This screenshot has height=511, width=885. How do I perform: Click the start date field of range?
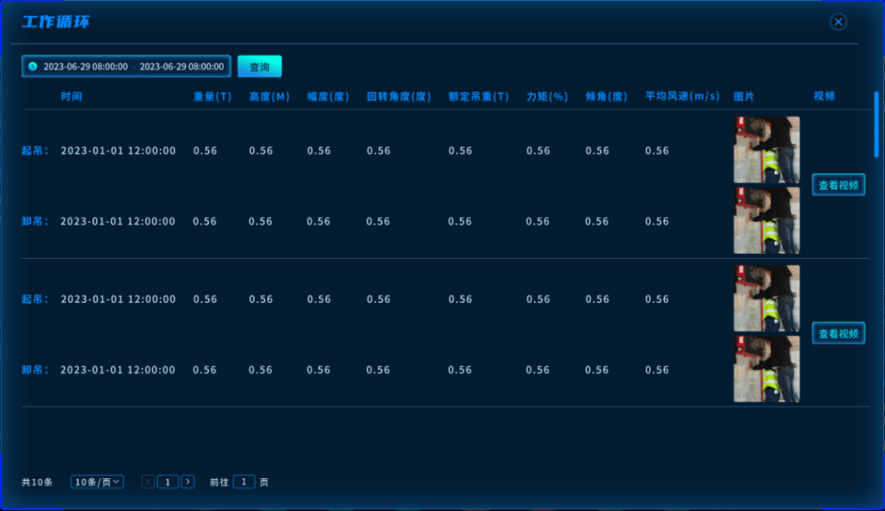point(86,66)
